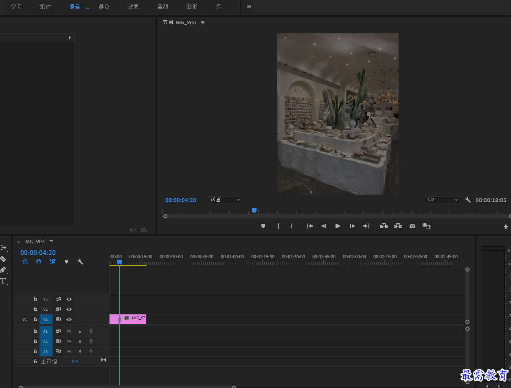Viewport: 511px width, 388px height.
Task: Click the timeline timecode 00:00:04:20
Action: click(38, 253)
